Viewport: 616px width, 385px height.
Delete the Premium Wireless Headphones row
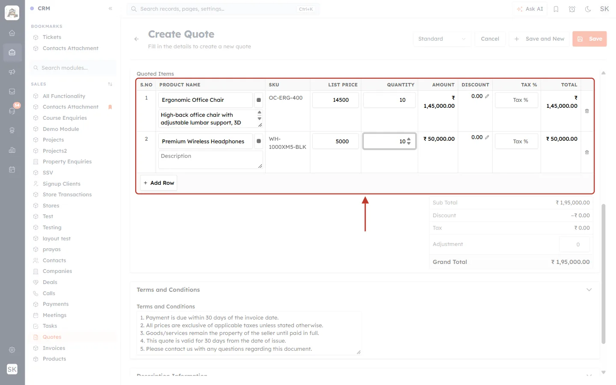pos(587,152)
